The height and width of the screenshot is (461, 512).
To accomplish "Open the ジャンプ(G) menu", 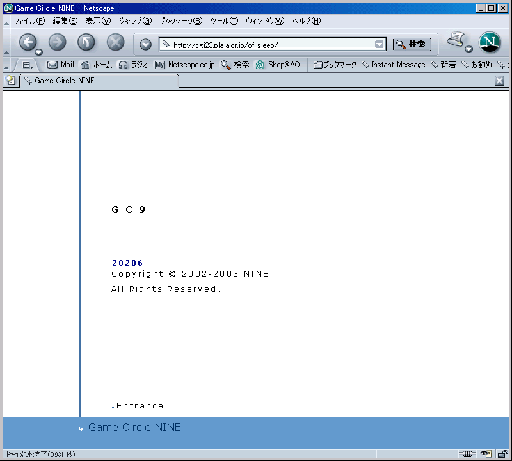I will (135, 21).
